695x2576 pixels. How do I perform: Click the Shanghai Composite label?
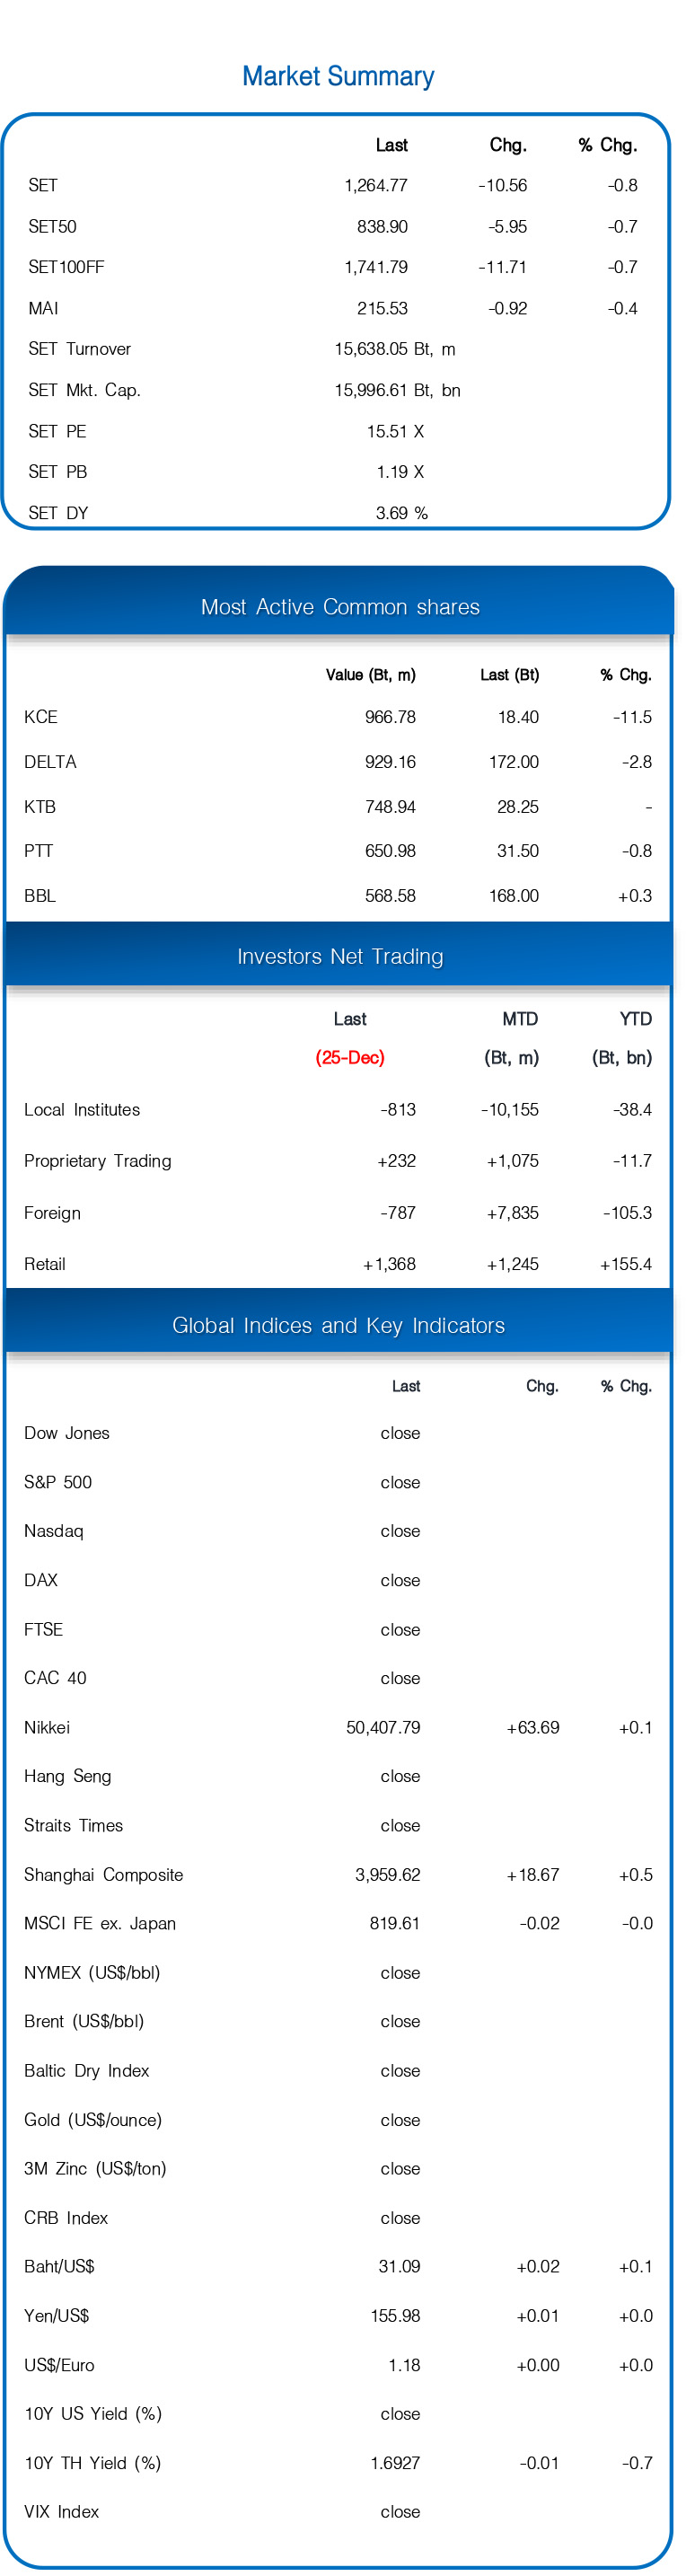pyautogui.click(x=103, y=1874)
